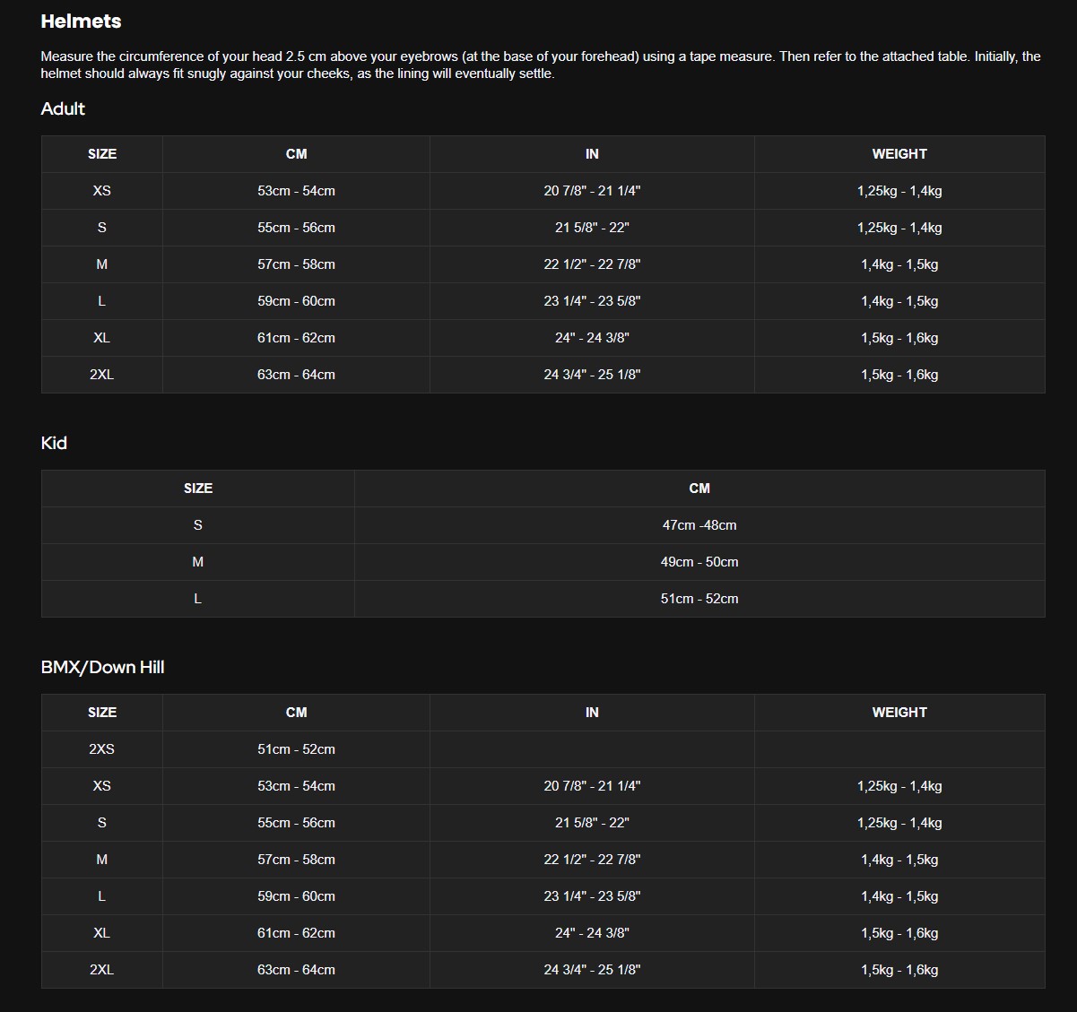The width and height of the screenshot is (1077, 1012).
Task: Click Adult table 24" - 24 3/8" cell
Action: point(592,338)
